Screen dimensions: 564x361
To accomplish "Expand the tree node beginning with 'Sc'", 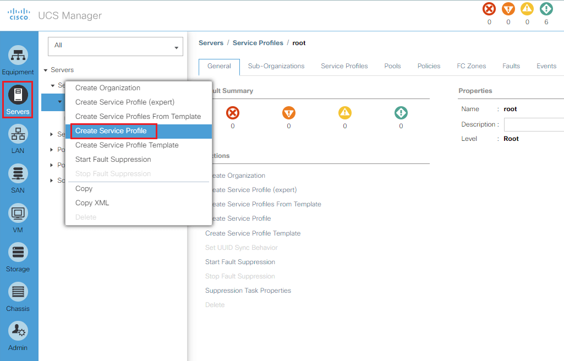I will point(51,180).
